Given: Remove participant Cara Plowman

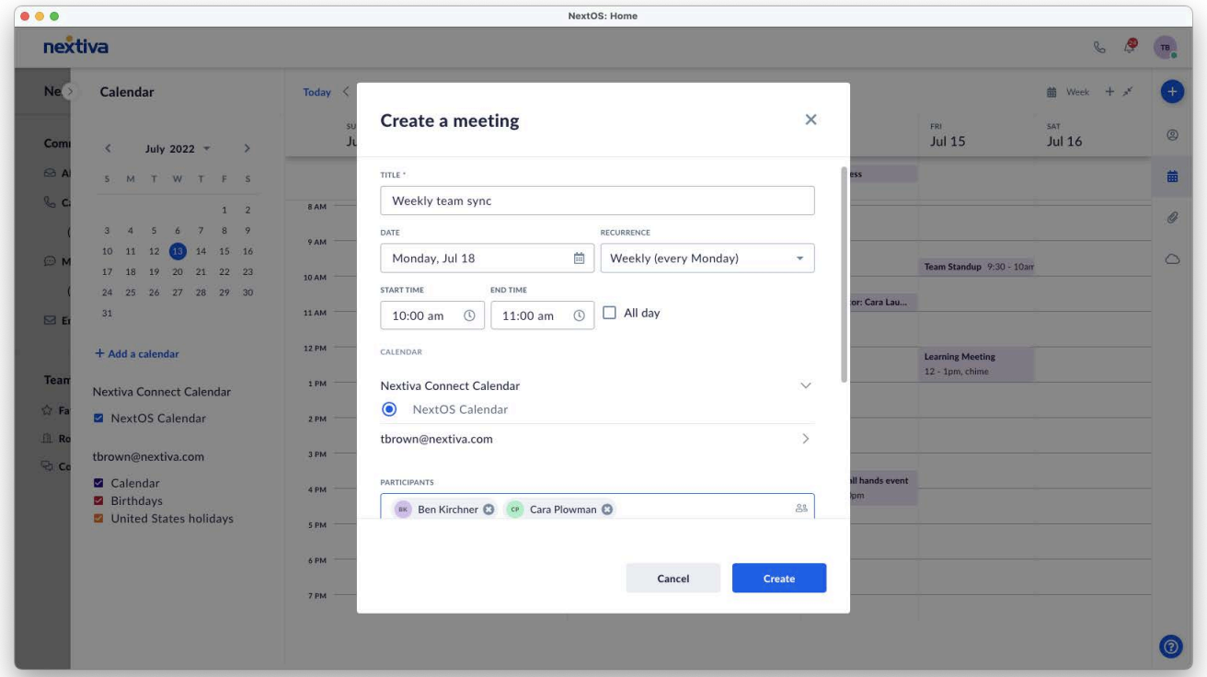Looking at the screenshot, I should (607, 510).
